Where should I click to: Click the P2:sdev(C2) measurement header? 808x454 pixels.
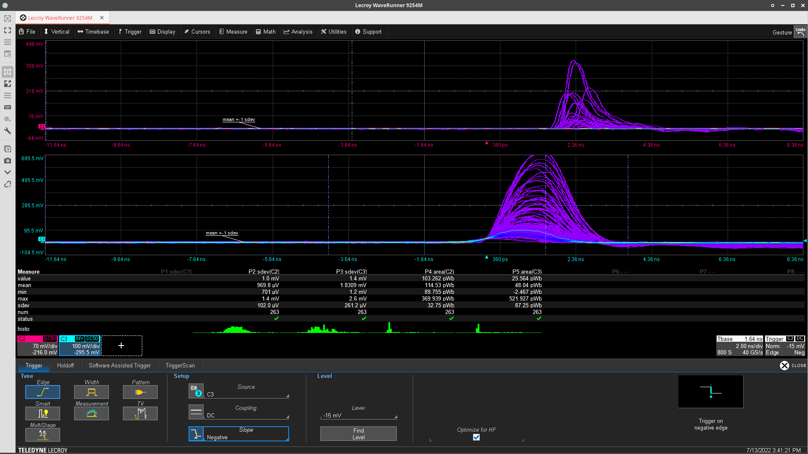(264, 272)
